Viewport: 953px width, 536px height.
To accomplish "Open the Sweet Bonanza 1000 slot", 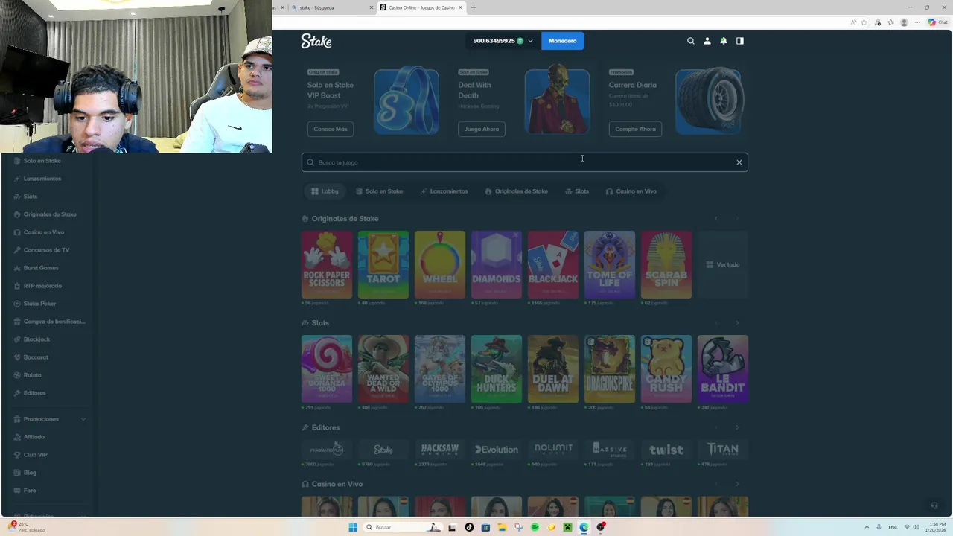I will point(327,368).
